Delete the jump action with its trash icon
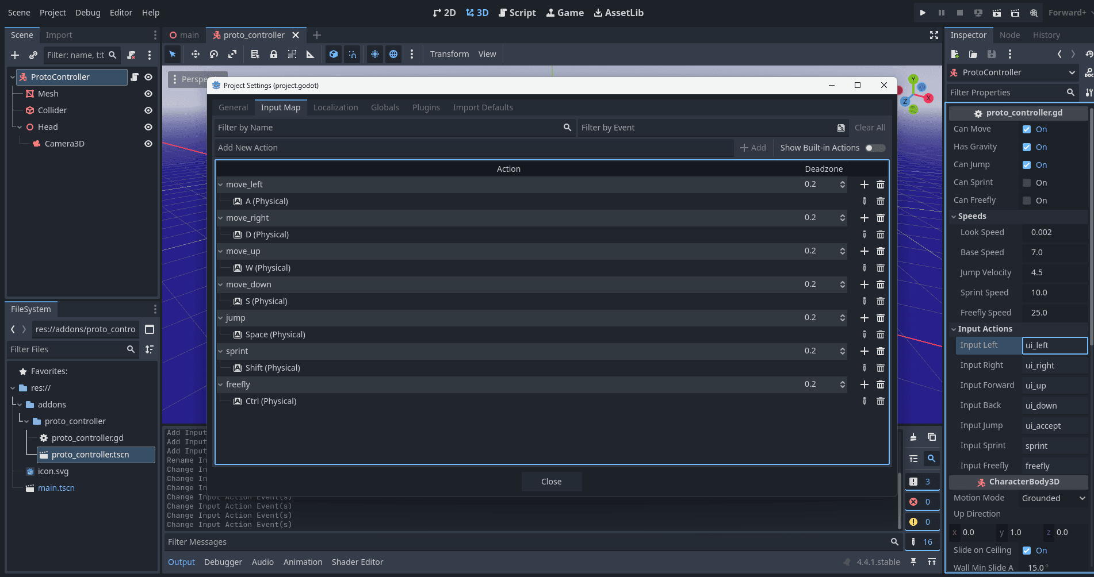Image resolution: width=1094 pixels, height=577 pixels. [881, 318]
